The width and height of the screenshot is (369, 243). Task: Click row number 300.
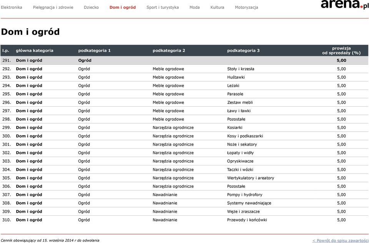click(7, 136)
